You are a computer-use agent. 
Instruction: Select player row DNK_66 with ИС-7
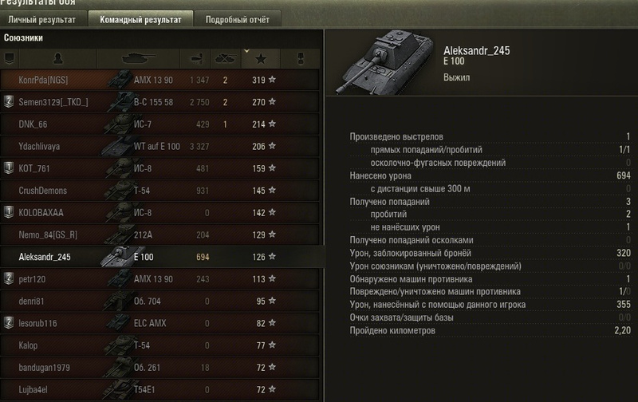pyautogui.click(x=159, y=124)
